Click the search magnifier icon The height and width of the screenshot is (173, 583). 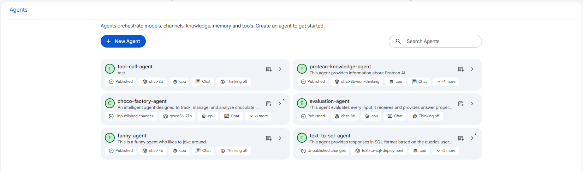(398, 41)
